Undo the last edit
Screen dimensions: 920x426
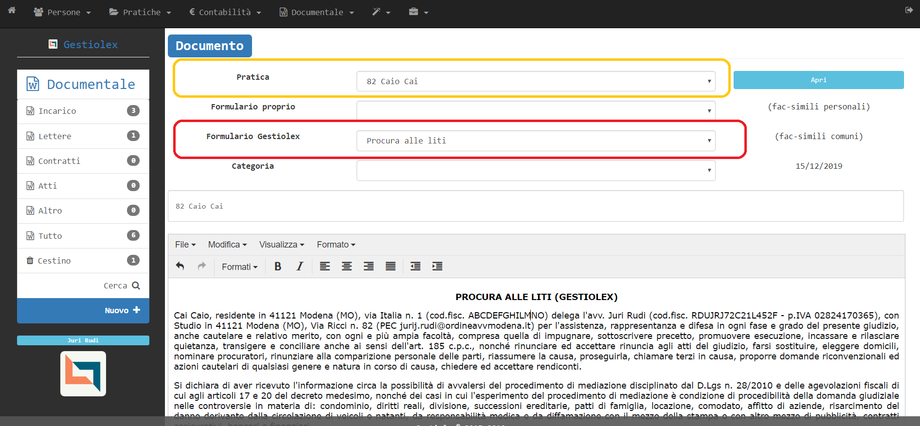(x=180, y=266)
